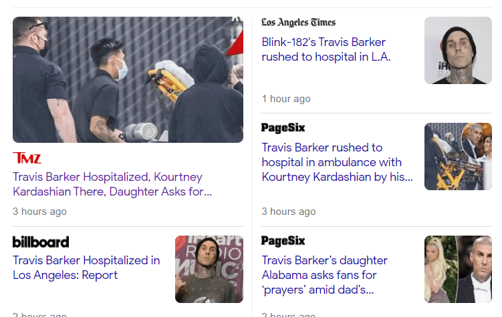Click '3 hours ago' under the TMZ headline
This screenshot has width=502, height=317.
pyautogui.click(x=39, y=212)
